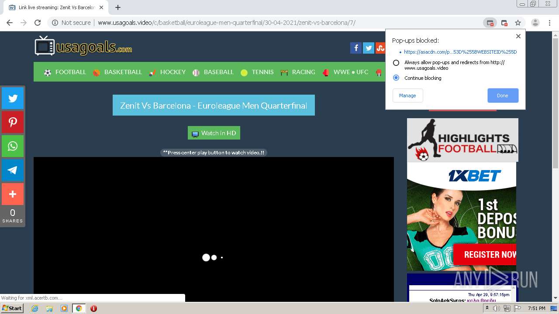View site information for Not secure
Viewport: 559px width, 314px height.
pos(71,23)
